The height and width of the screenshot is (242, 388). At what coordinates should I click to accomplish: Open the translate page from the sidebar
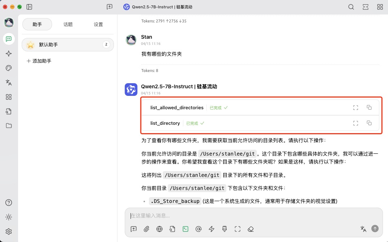(9, 82)
